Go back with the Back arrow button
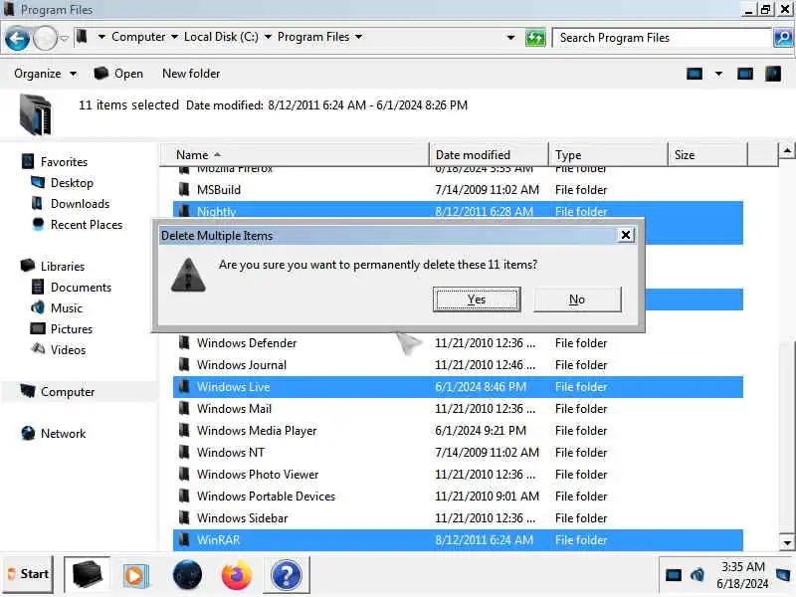Image resolution: width=796 pixels, height=597 pixels. coord(17,39)
